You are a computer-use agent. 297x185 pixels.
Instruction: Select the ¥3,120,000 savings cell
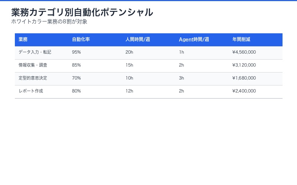(x=244, y=65)
